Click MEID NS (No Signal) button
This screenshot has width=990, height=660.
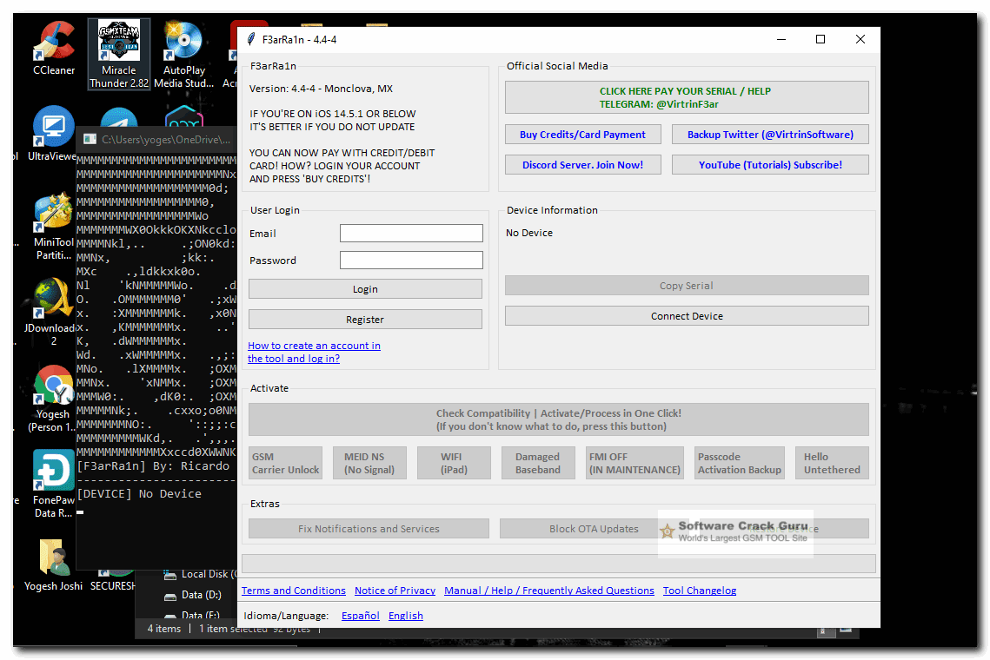369,463
